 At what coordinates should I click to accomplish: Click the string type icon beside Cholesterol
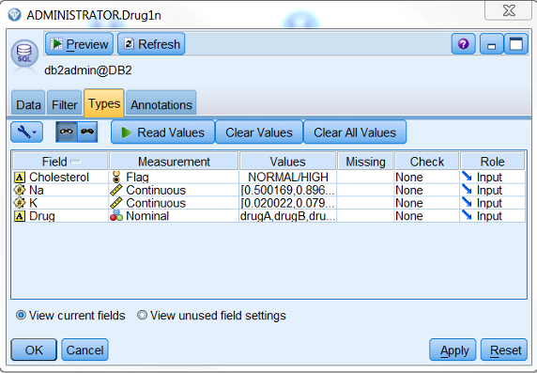point(20,178)
